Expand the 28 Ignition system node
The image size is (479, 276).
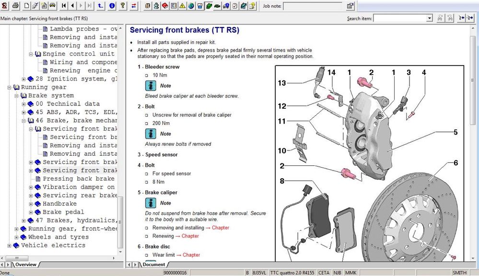(23, 79)
